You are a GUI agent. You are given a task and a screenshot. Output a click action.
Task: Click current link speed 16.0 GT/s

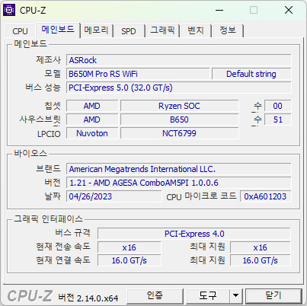(x=130, y=260)
